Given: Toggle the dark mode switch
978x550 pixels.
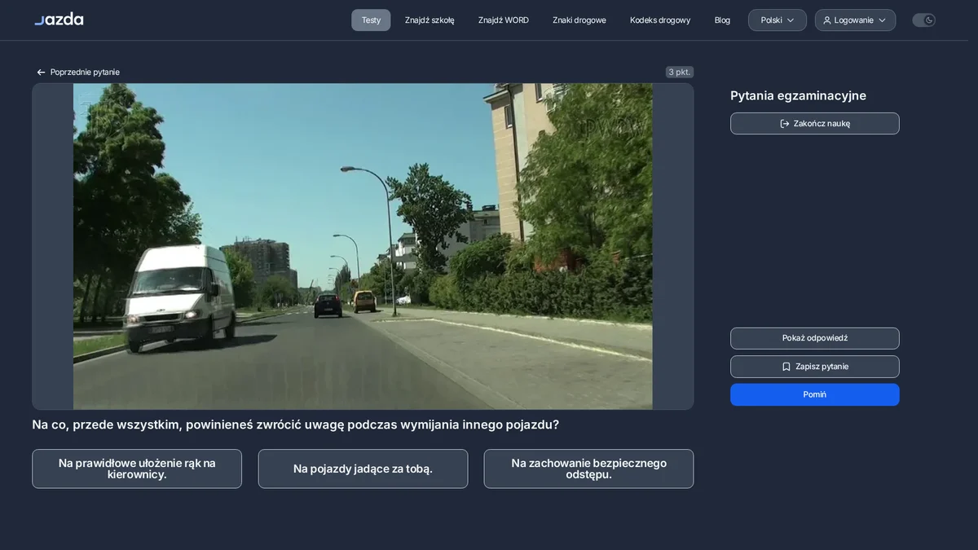Looking at the screenshot, I should [923, 20].
